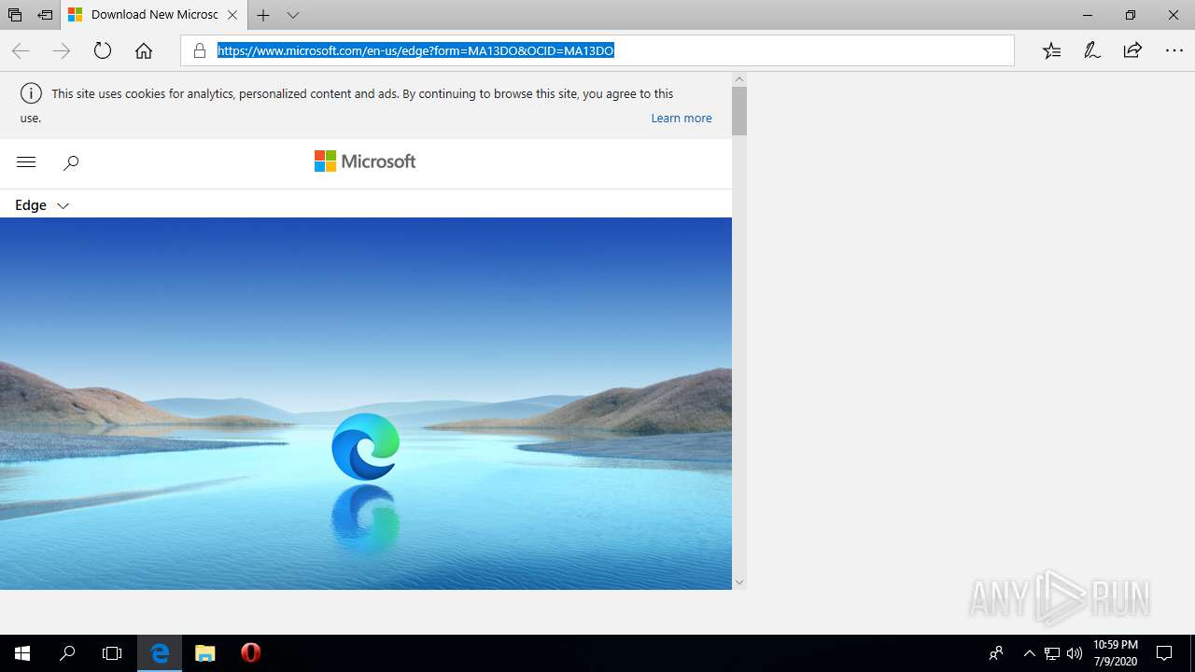
Task: Open the People tray icon
Action: tap(996, 653)
